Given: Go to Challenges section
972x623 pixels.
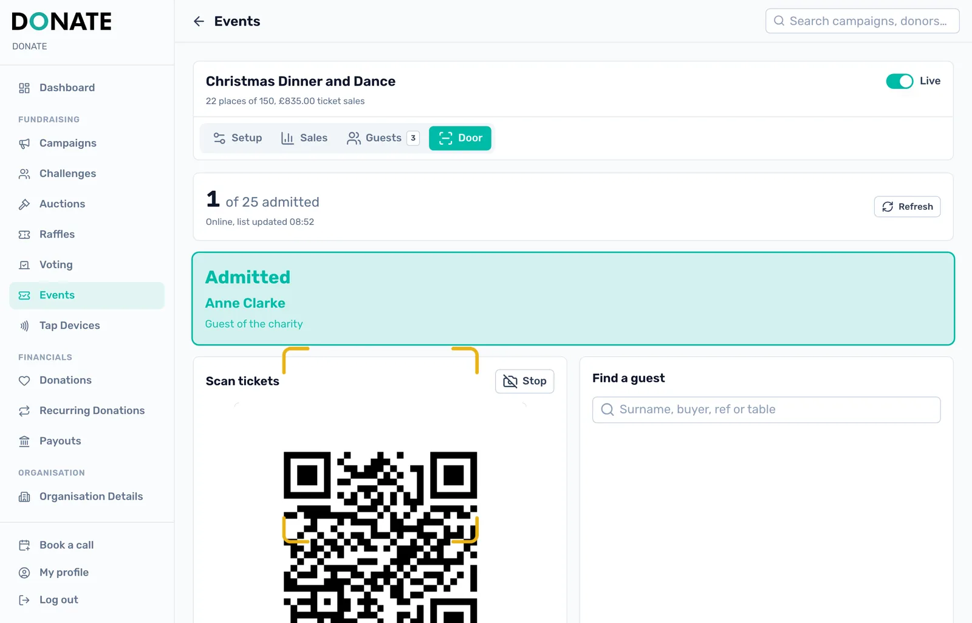Looking at the screenshot, I should tap(87, 174).
